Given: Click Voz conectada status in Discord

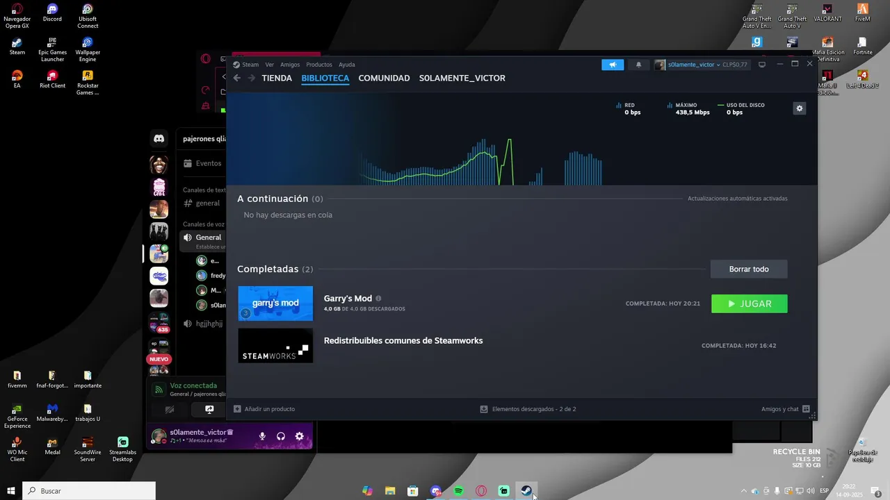Looking at the screenshot, I should [193, 385].
